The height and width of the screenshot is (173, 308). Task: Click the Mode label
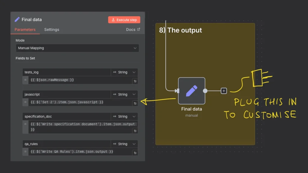click(x=20, y=41)
